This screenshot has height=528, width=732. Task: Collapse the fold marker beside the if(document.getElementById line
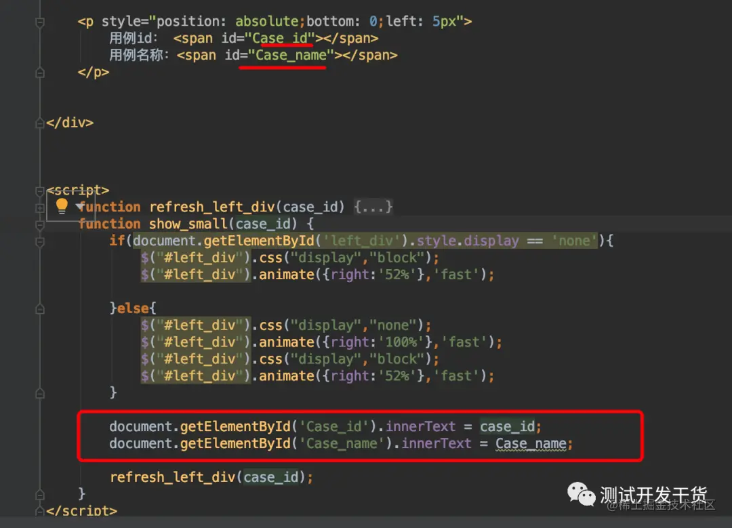click(x=40, y=242)
